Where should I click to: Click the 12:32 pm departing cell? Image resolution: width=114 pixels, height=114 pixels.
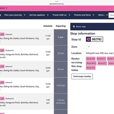[x=61, y=85]
